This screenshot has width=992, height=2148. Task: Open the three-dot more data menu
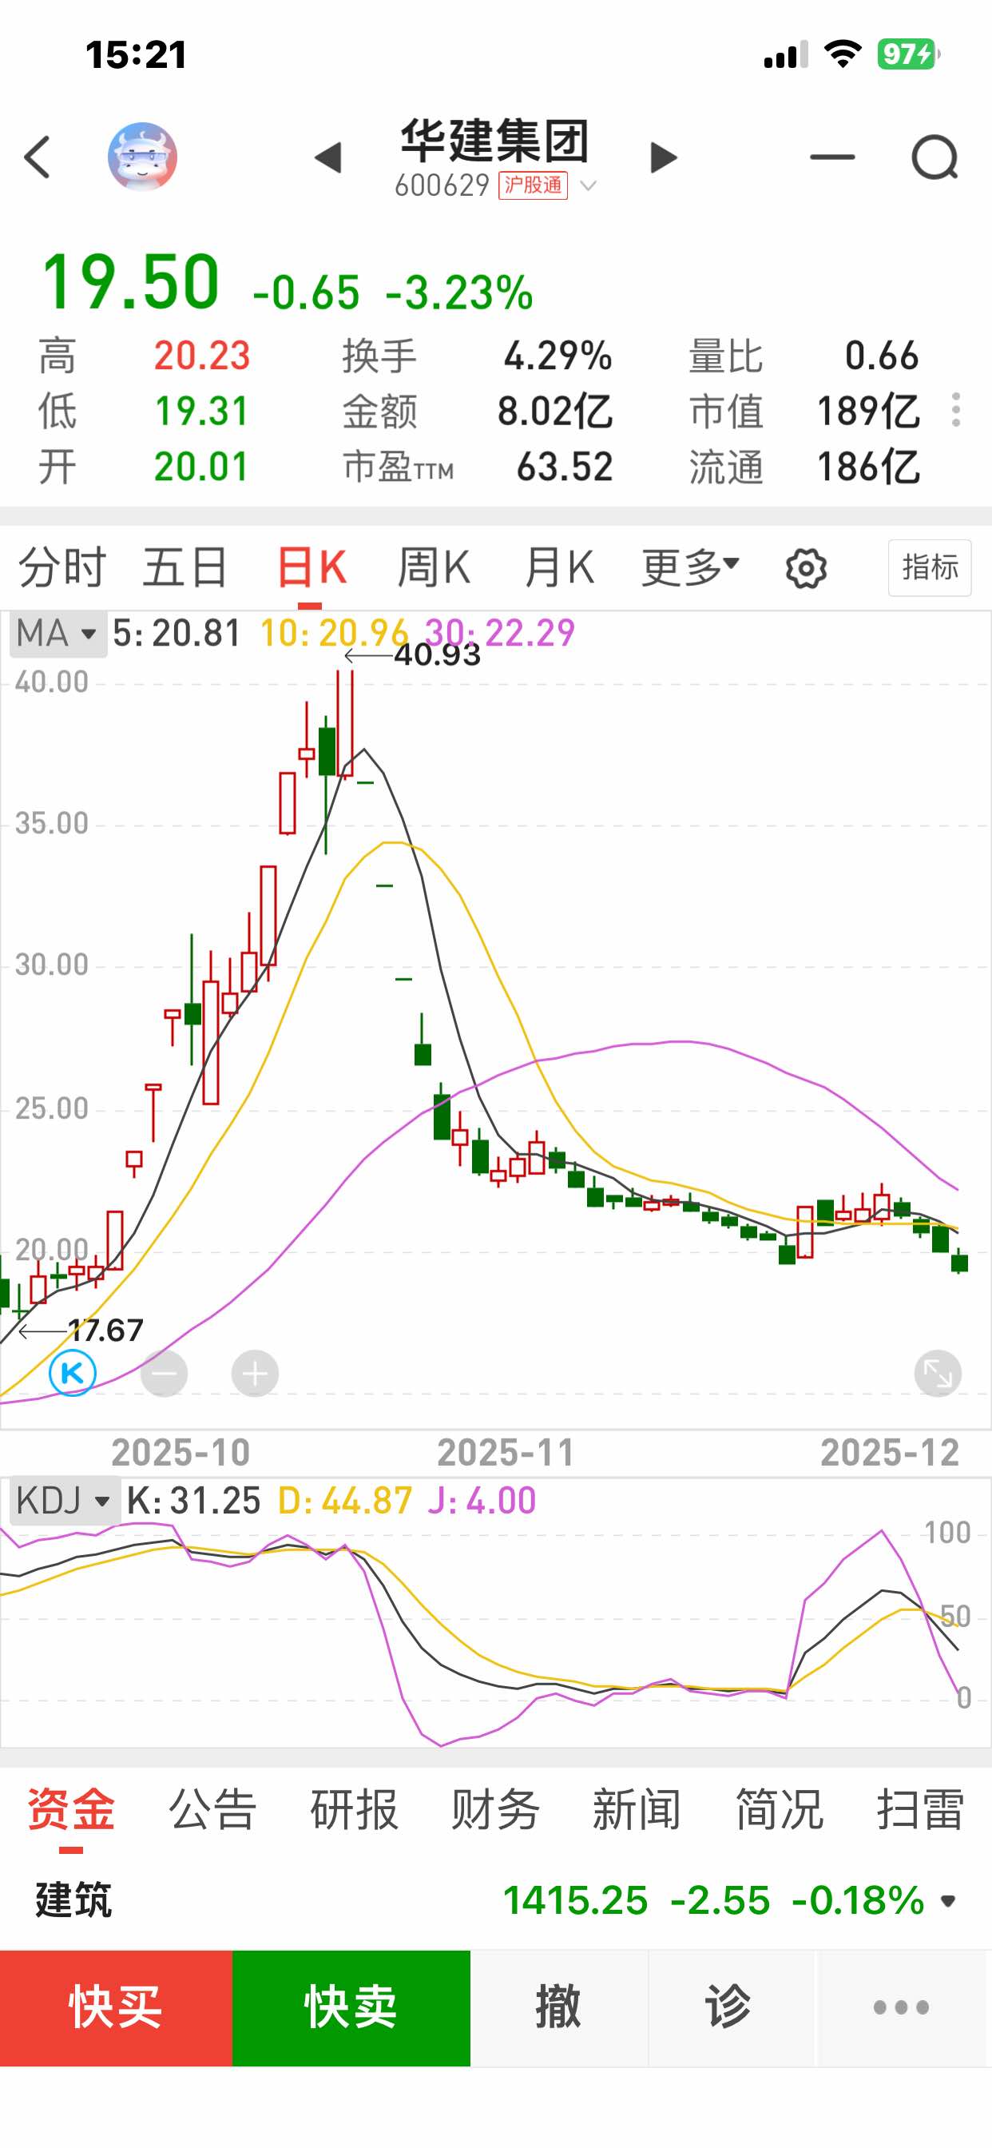click(x=956, y=410)
